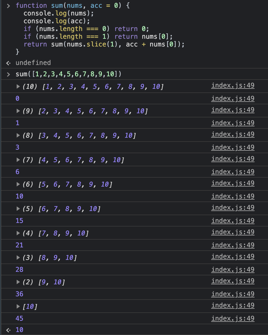This screenshot has height=335, width=268.
Task: Select the logged accumulator value 15
Action: (19, 221)
